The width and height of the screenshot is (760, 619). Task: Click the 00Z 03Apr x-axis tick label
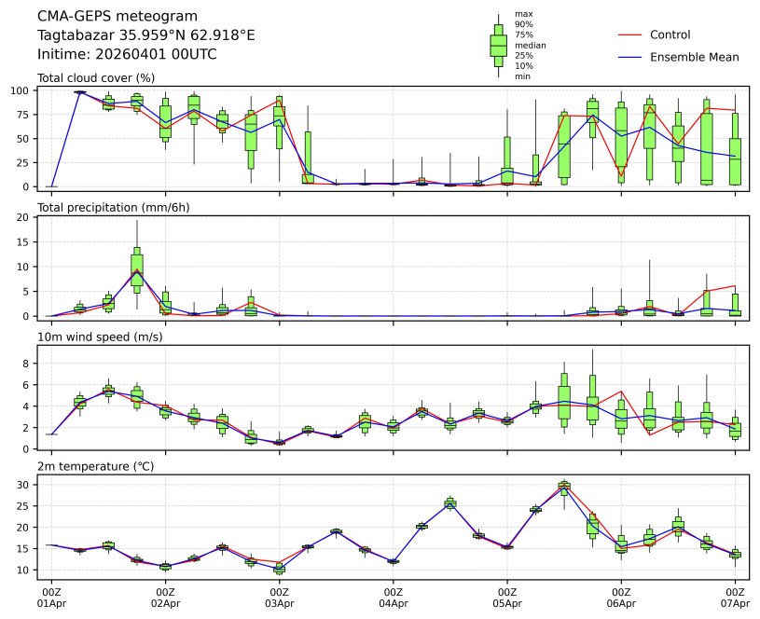point(280,598)
